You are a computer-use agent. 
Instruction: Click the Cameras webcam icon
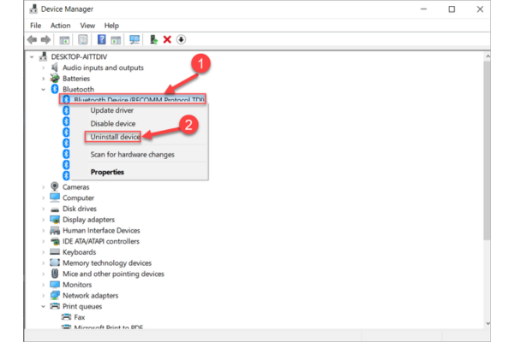(55, 186)
